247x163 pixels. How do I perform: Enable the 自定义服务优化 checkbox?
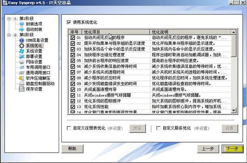coord(159,128)
